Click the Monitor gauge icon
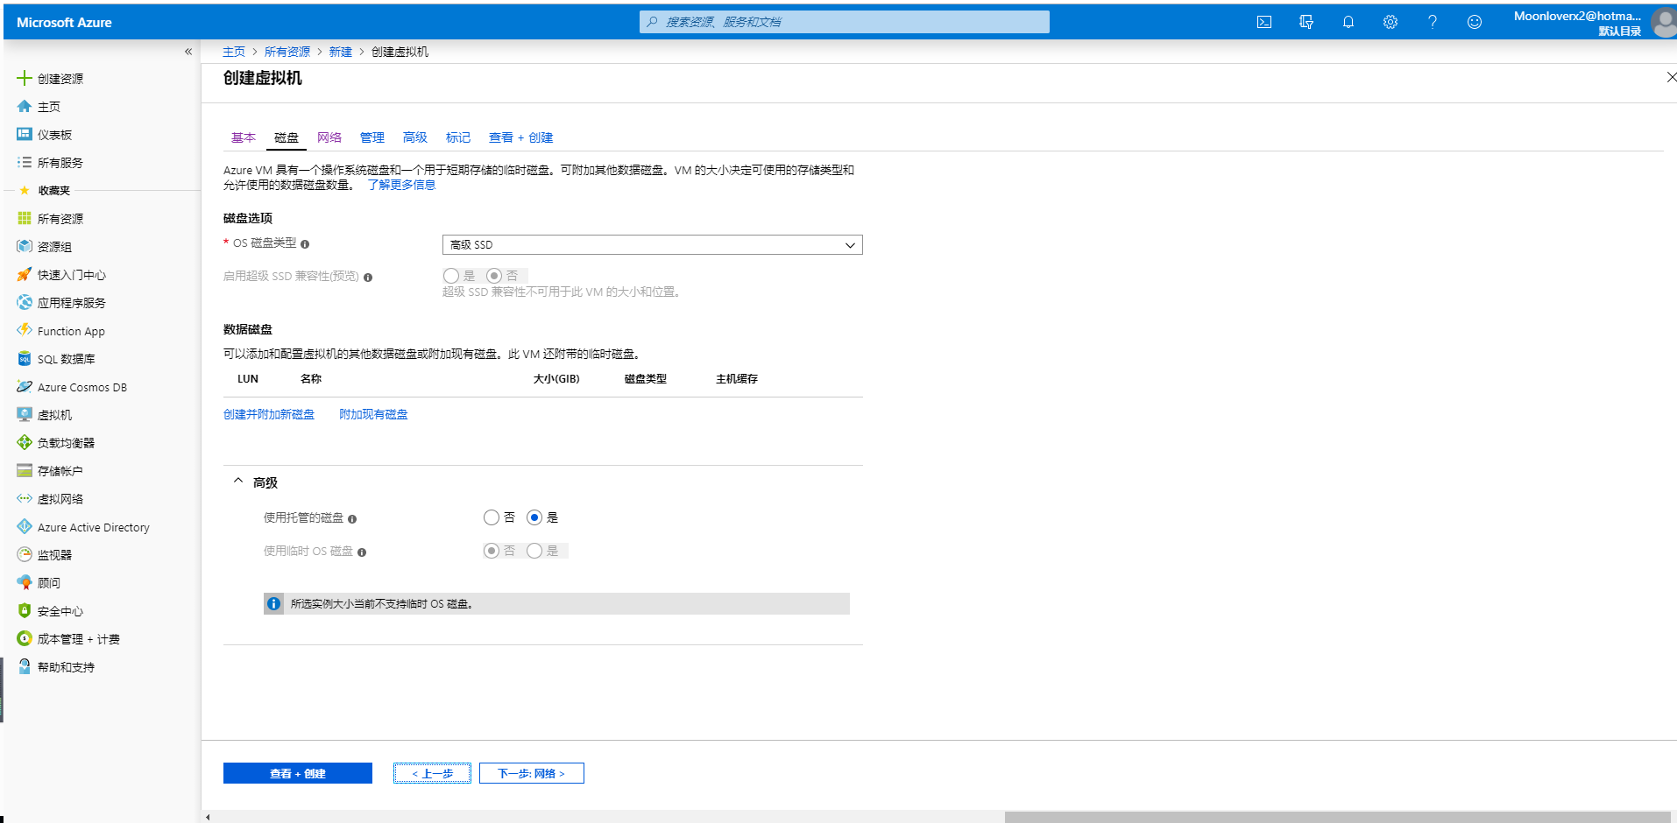Viewport: 1677px width, 823px height. (25, 554)
